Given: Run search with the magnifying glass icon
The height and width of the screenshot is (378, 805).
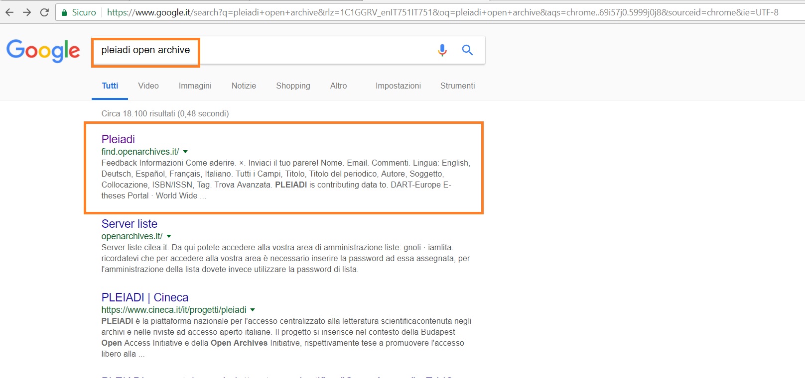Looking at the screenshot, I should click(x=467, y=50).
